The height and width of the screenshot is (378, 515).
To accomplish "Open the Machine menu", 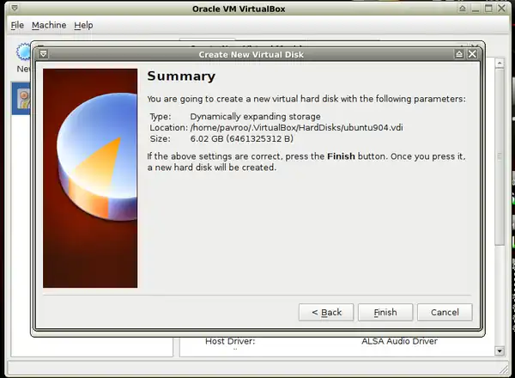I will tap(49, 25).
